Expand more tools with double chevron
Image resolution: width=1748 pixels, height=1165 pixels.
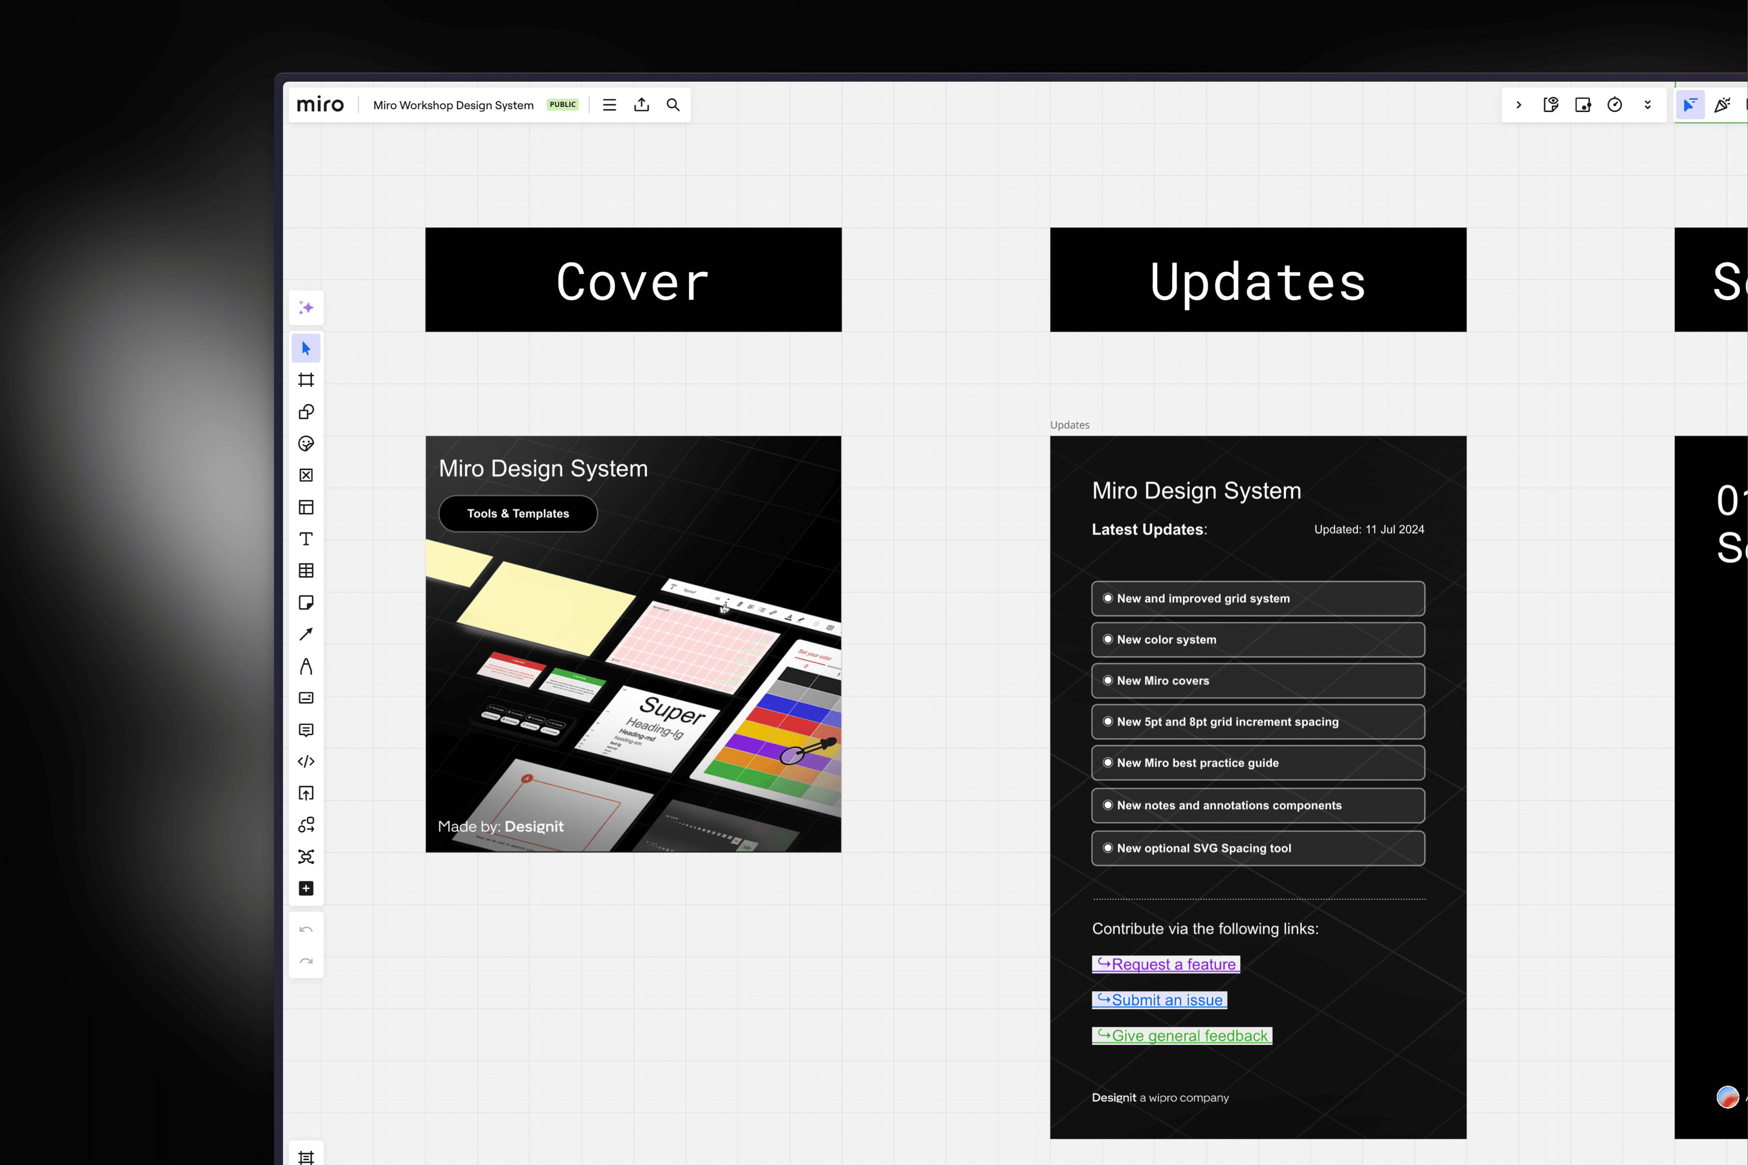point(1648,106)
